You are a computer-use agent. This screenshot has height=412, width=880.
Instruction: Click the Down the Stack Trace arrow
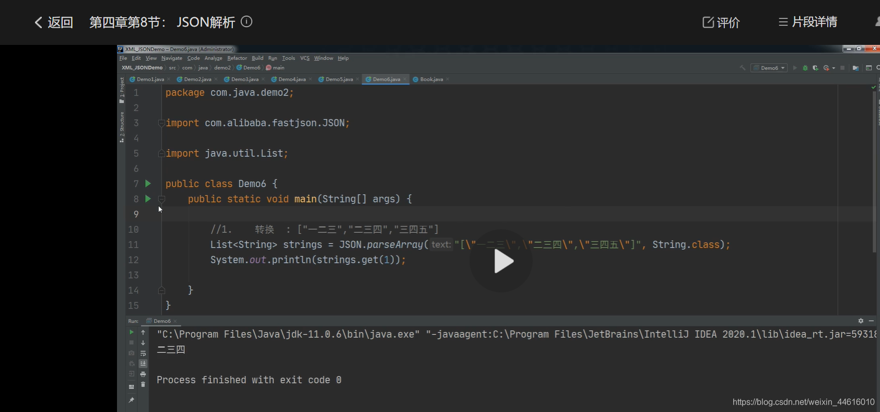coord(143,343)
